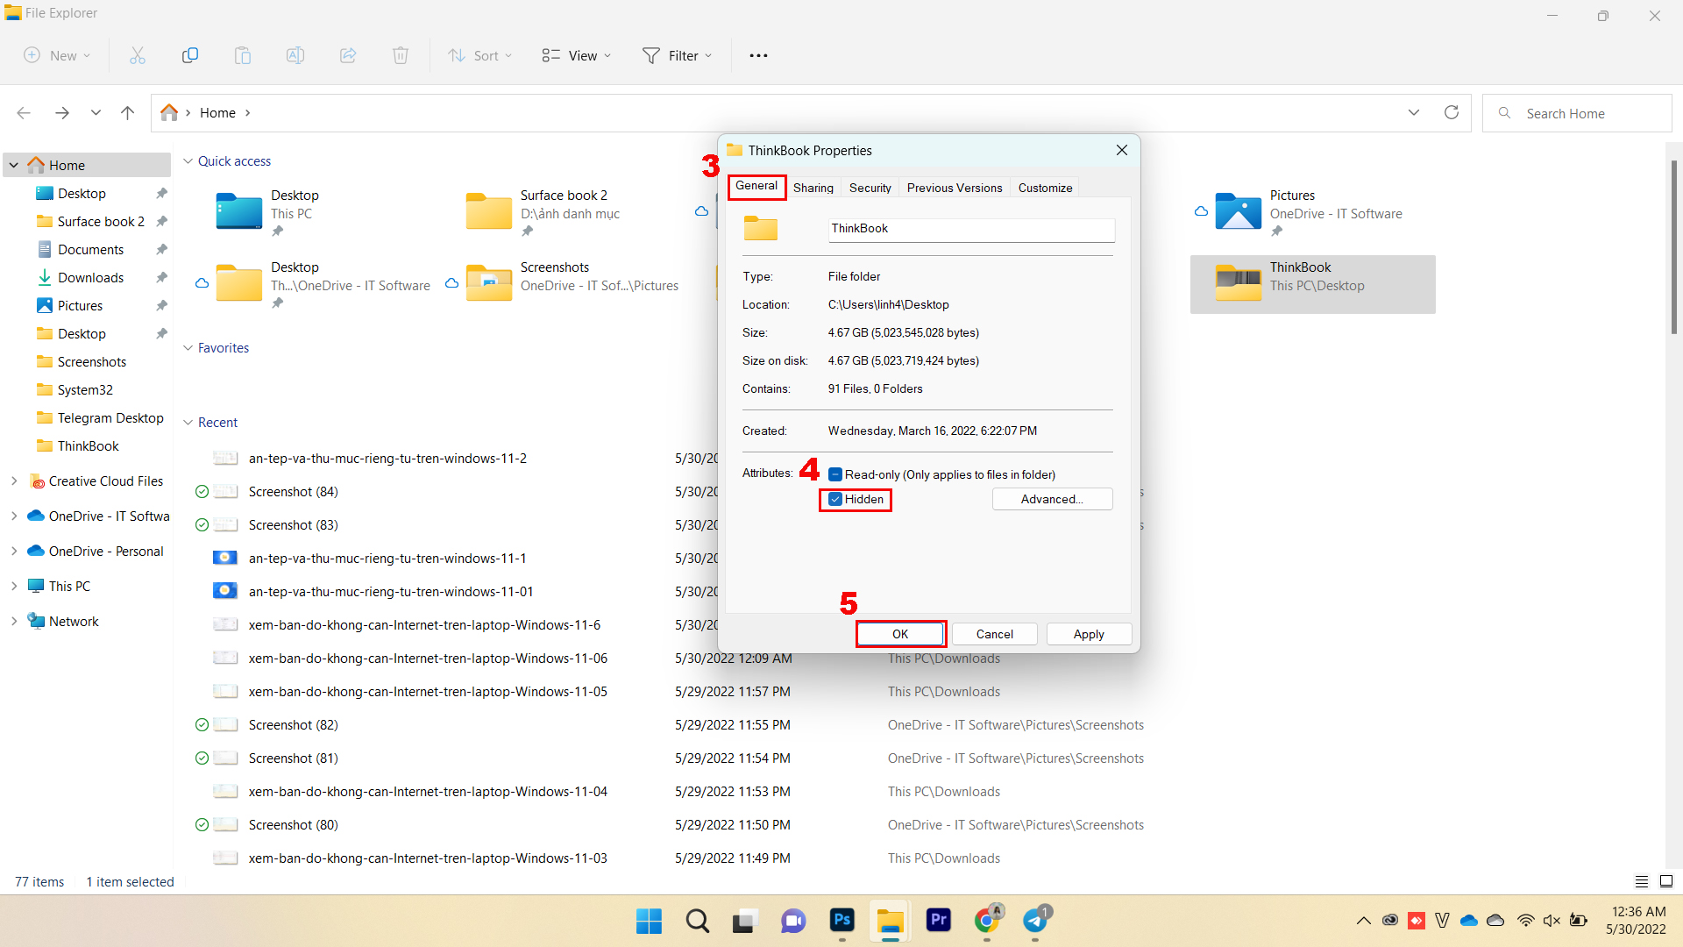Switch to the General tab
Image resolution: width=1683 pixels, height=947 pixels.
tap(756, 186)
